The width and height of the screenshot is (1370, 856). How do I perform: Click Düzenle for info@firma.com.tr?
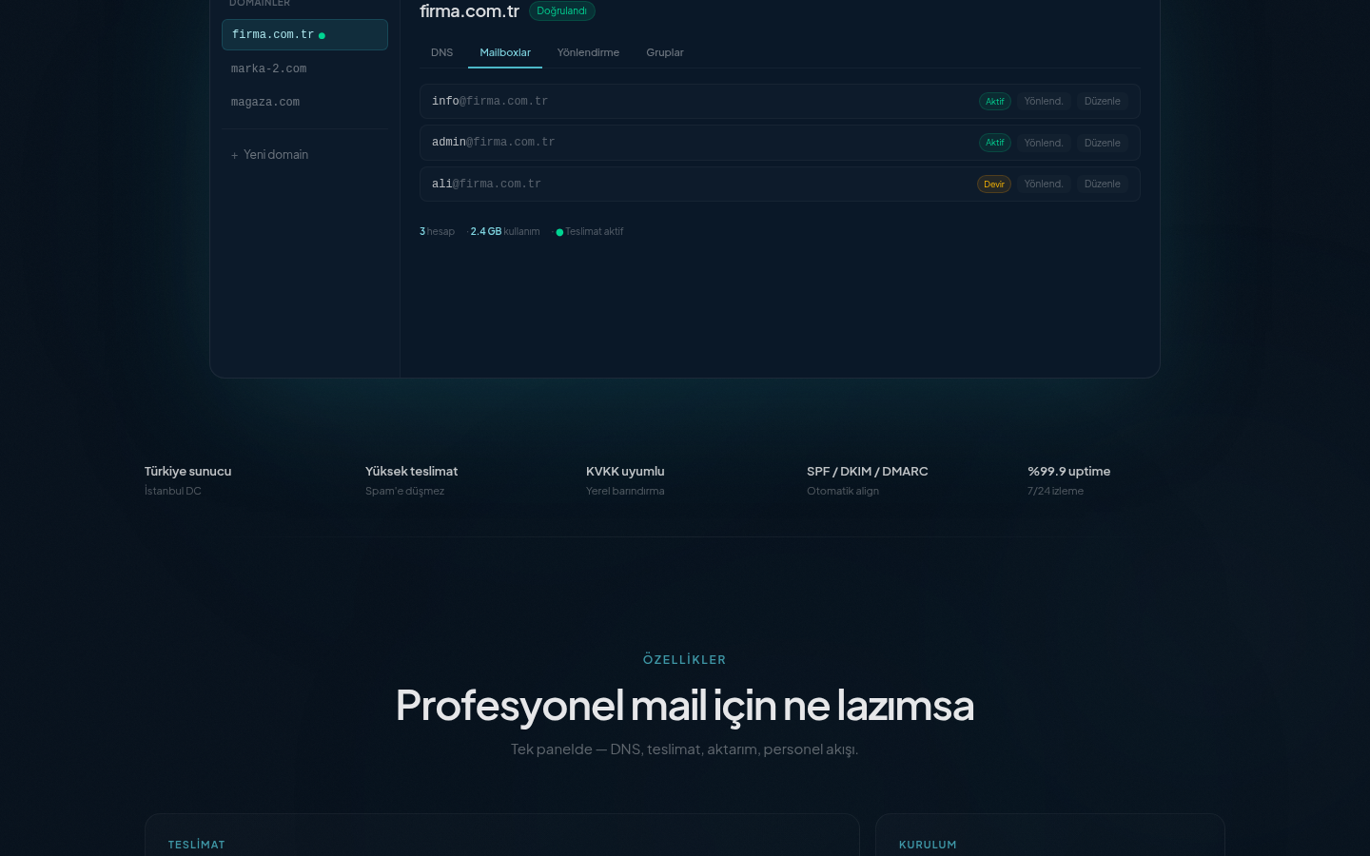(1103, 101)
